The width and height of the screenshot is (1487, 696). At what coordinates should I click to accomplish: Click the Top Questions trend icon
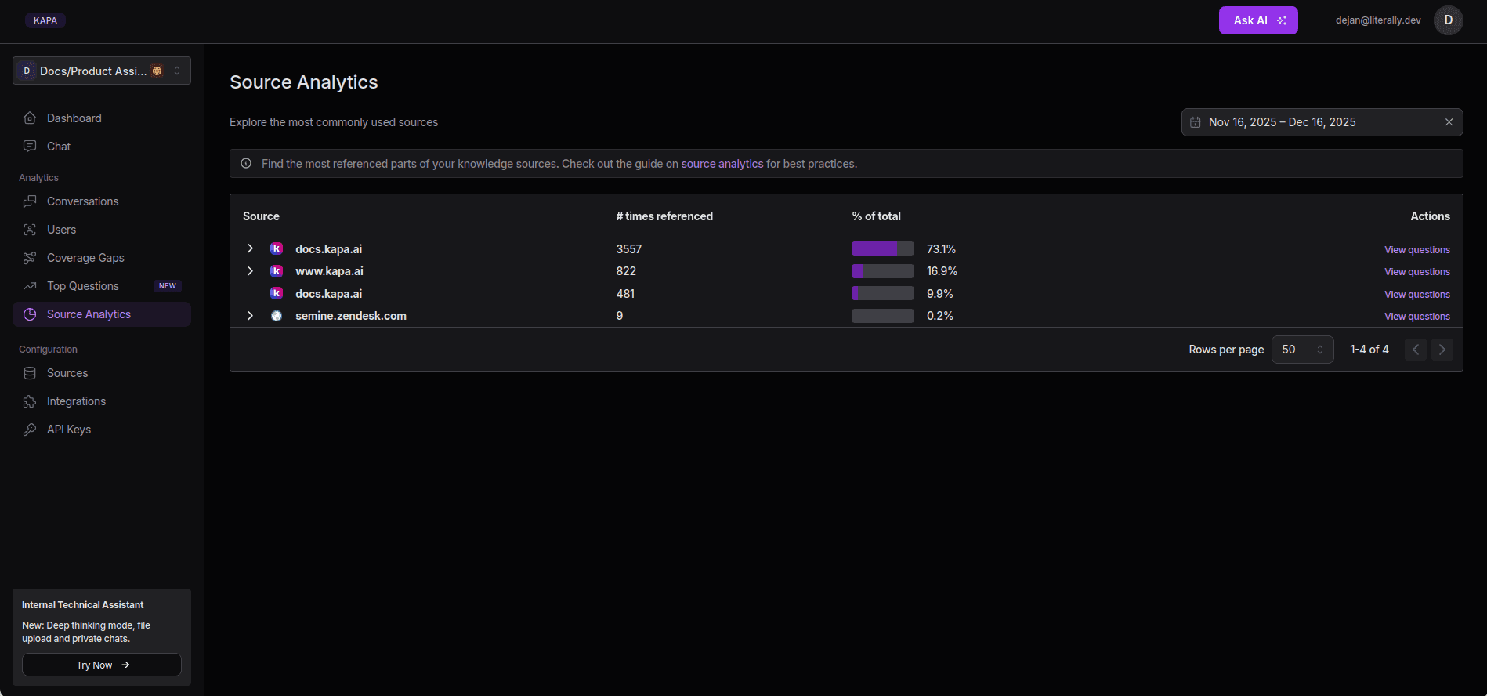[x=30, y=286]
